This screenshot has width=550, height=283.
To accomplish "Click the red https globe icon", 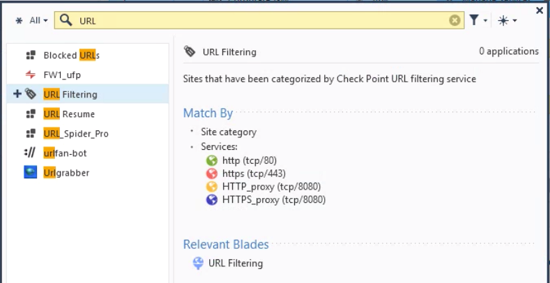I will click(212, 174).
